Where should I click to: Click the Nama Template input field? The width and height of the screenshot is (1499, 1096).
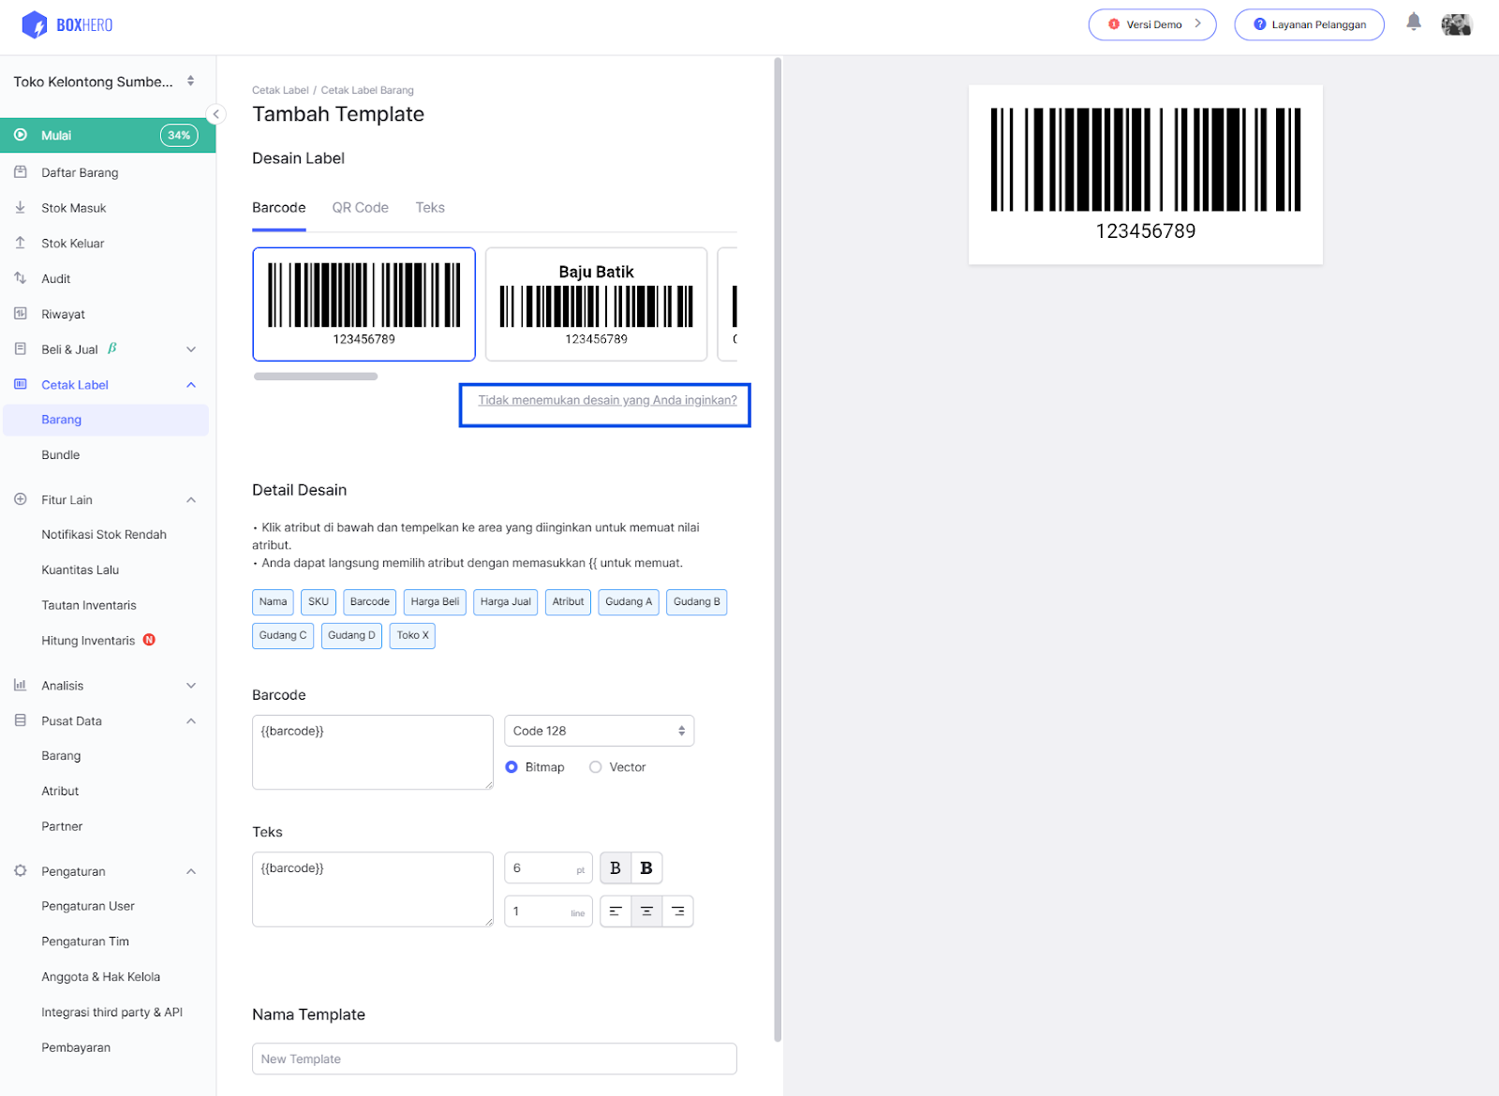495,1059
